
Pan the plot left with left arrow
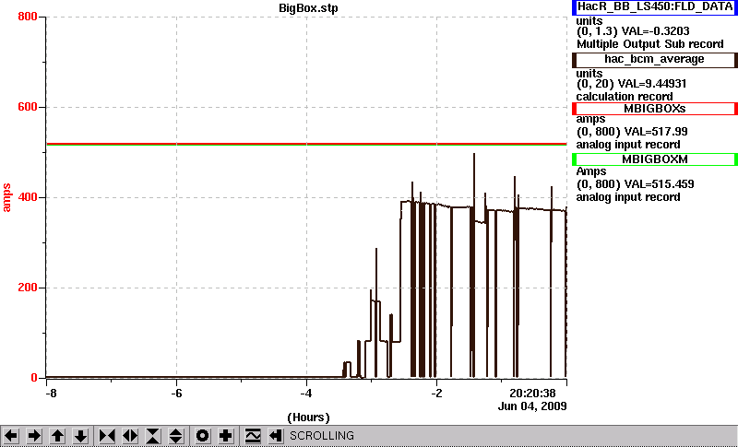pyautogui.click(x=11, y=436)
